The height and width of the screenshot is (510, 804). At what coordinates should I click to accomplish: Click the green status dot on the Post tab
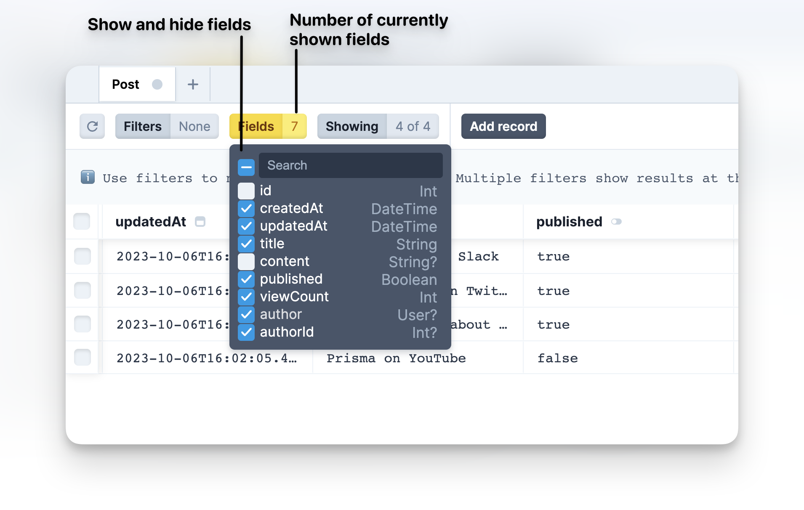(x=157, y=85)
